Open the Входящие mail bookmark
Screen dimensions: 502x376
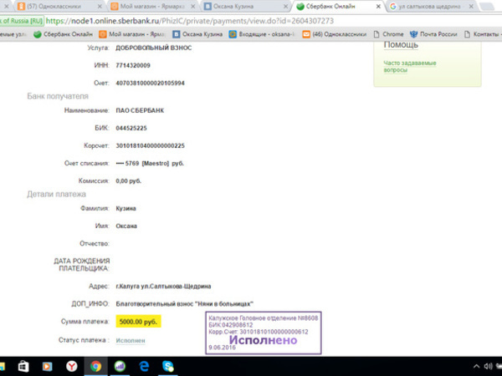point(262,34)
